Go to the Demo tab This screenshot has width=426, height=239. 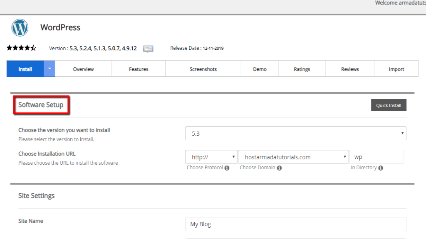pyautogui.click(x=260, y=69)
